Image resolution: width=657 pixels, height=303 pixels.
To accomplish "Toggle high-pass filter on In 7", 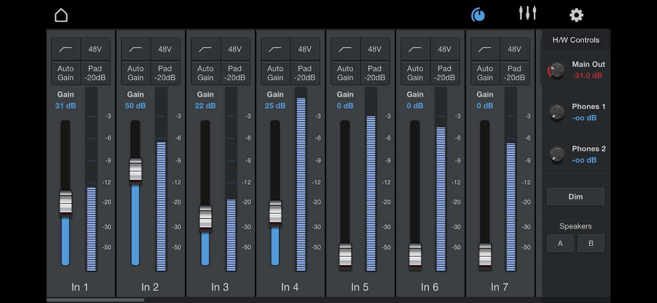I will pos(485,49).
